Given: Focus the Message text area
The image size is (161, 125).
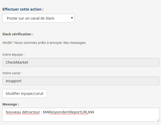Looking at the screenshot, I should pos(81,115).
